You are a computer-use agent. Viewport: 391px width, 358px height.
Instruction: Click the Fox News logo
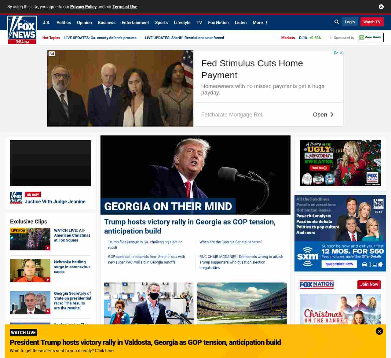click(22, 30)
